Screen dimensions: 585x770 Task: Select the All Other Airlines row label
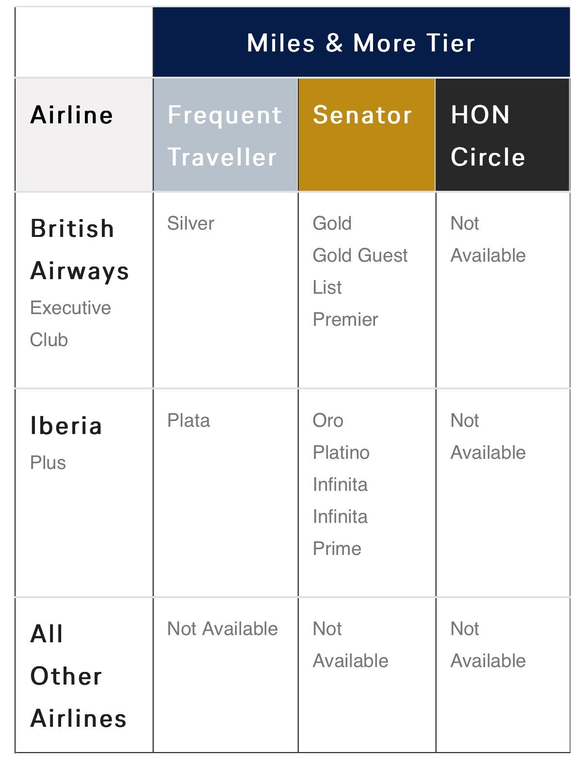pos(78,676)
